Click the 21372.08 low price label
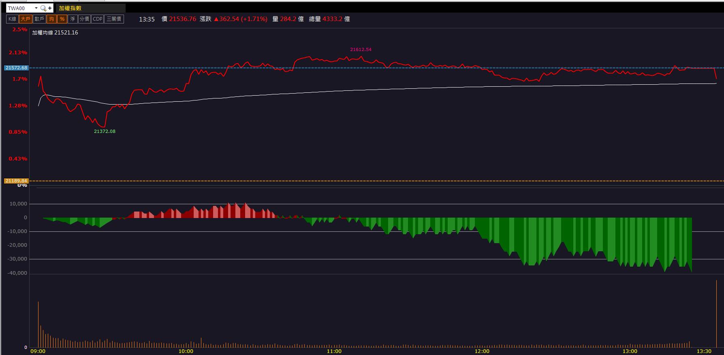This screenshot has height=355, width=724. [x=105, y=131]
